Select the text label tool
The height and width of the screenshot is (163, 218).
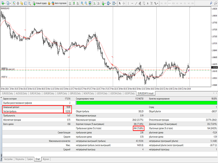(x=147, y=3)
